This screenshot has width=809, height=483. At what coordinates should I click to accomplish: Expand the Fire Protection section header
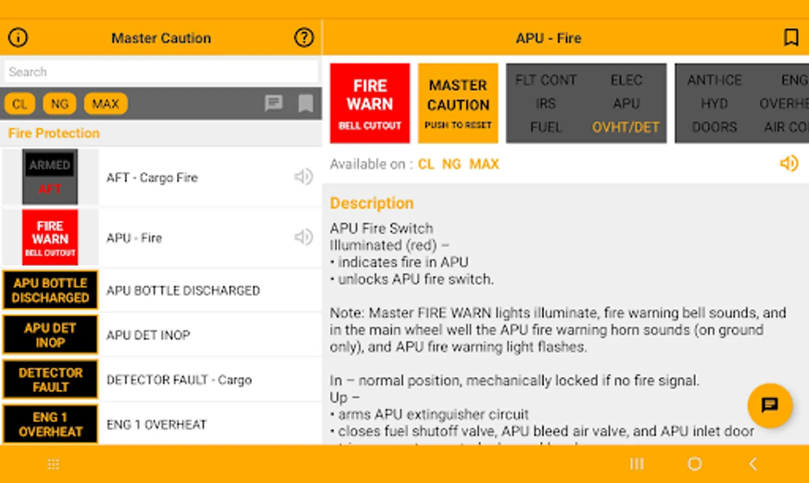coord(53,133)
